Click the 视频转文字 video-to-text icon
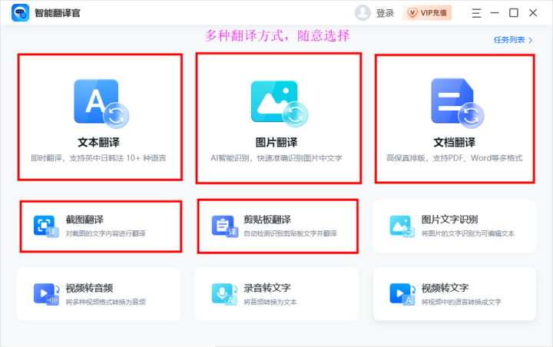 [402, 294]
